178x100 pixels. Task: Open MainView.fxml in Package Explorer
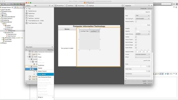click(x=12, y=36)
